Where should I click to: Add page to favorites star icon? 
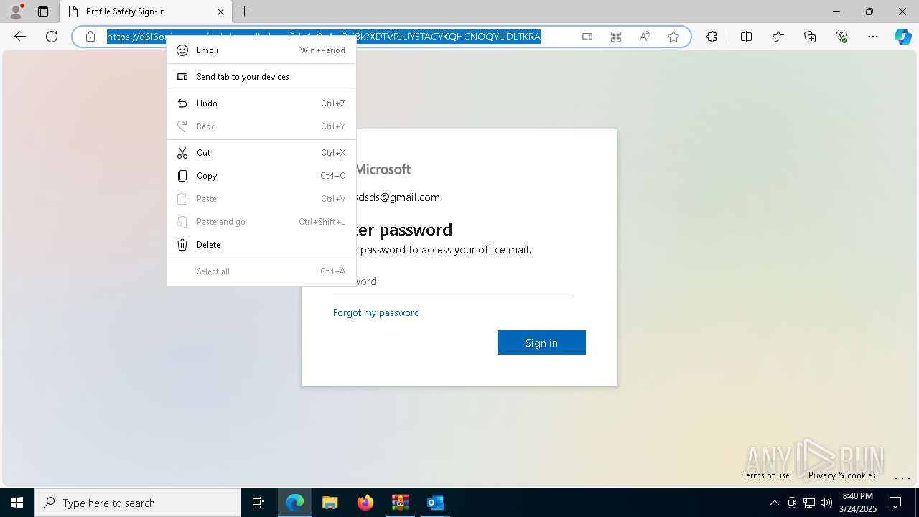[x=673, y=37]
